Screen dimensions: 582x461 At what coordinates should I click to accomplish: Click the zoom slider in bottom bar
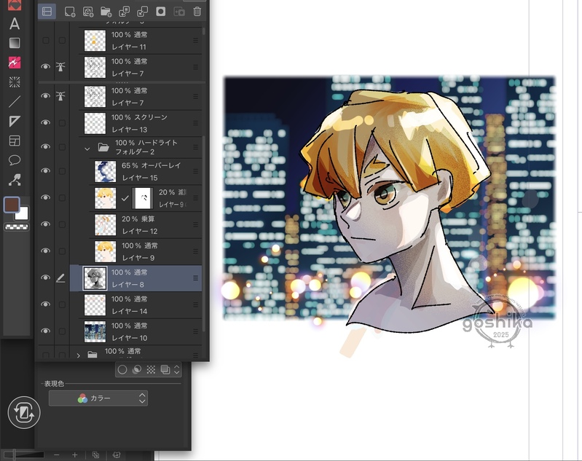(x=24, y=454)
